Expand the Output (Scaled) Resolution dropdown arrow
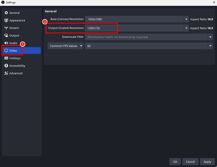Screen dimensions: 217x167 point(186,28)
